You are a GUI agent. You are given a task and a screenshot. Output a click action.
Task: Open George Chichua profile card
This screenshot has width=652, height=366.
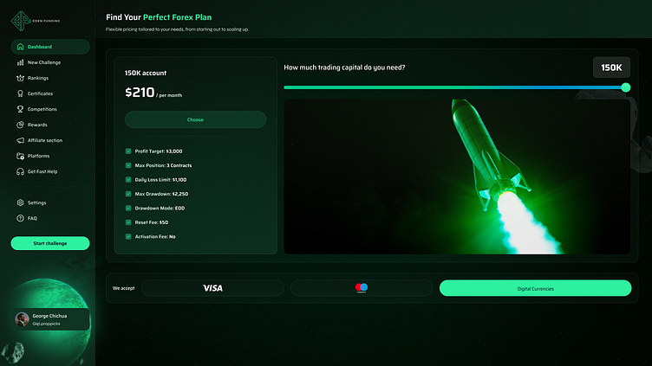tap(51, 319)
